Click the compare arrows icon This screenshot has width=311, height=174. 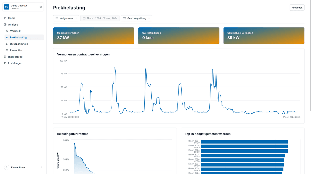click(125, 18)
